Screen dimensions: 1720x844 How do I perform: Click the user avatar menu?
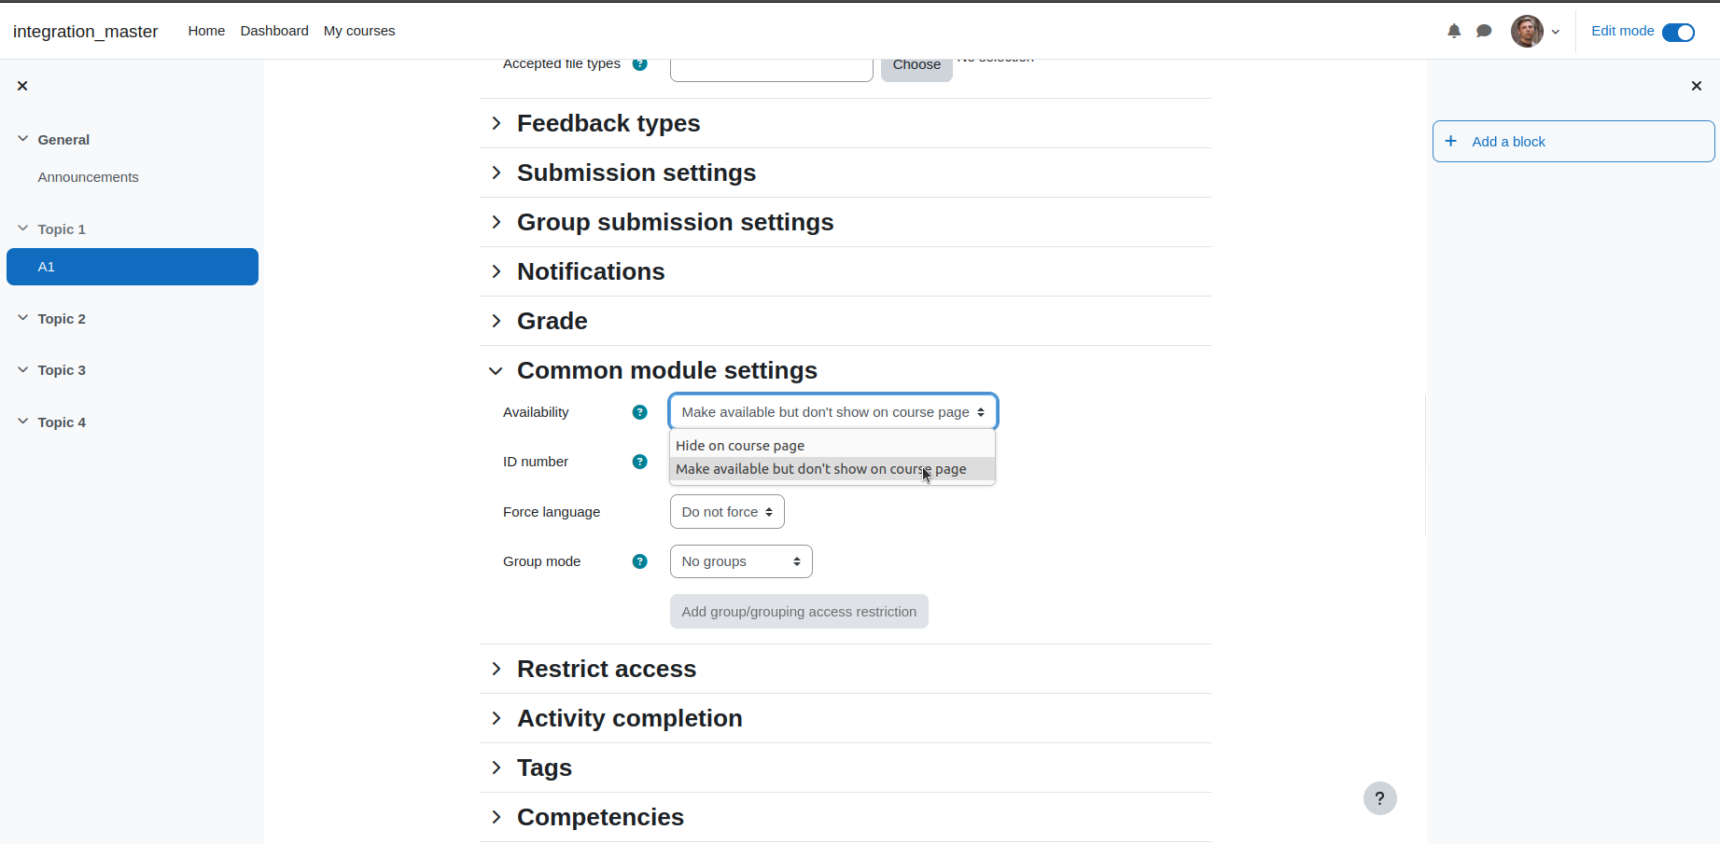click(x=1535, y=31)
